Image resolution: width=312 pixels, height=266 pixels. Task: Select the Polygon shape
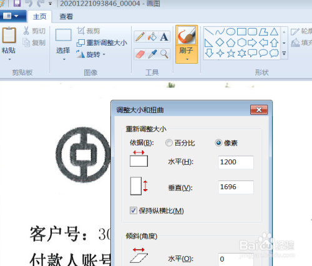[x=263, y=32]
